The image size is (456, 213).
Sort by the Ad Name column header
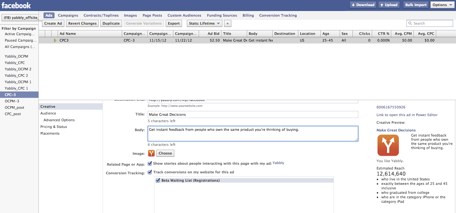[x=90, y=34]
